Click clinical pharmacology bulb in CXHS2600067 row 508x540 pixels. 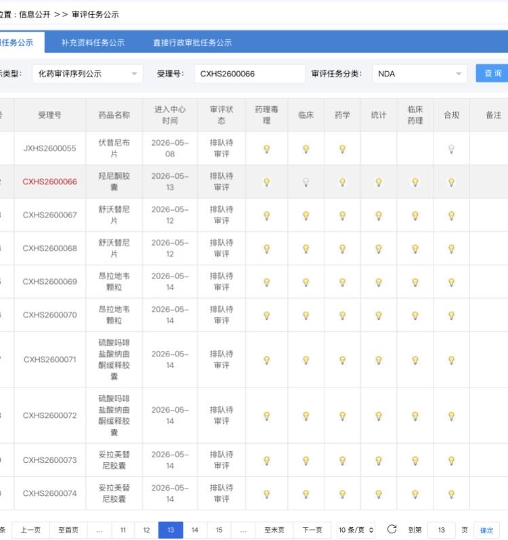click(x=415, y=215)
